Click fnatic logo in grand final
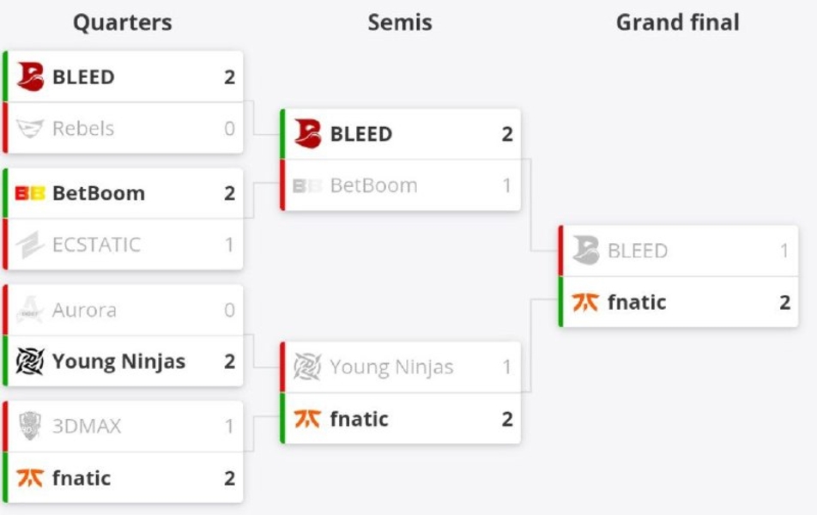 click(585, 302)
